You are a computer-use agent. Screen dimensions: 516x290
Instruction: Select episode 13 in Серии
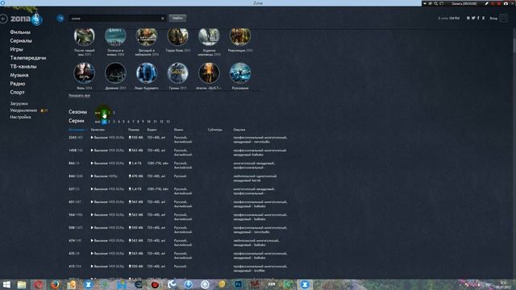pos(168,122)
